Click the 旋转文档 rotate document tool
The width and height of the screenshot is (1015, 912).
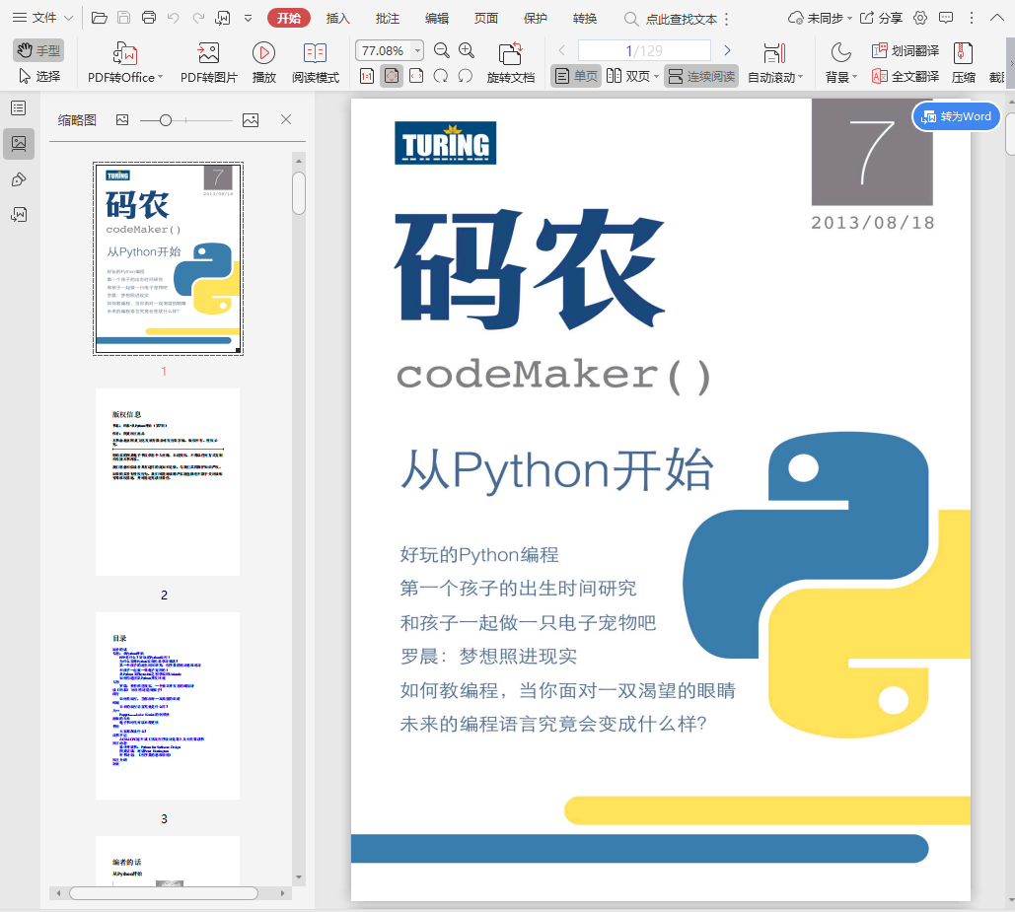click(511, 63)
